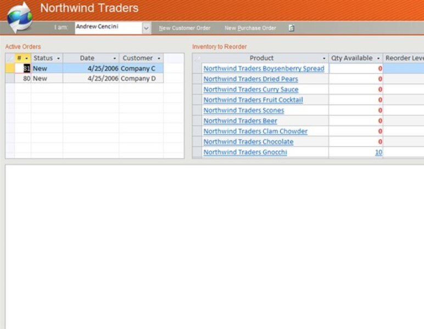Click the small report icon beside New Purchase Order
Viewport: 424px width, 329px height.
pyautogui.click(x=291, y=28)
